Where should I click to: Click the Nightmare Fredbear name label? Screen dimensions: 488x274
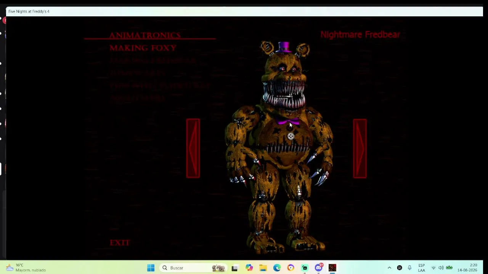(x=360, y=35)
